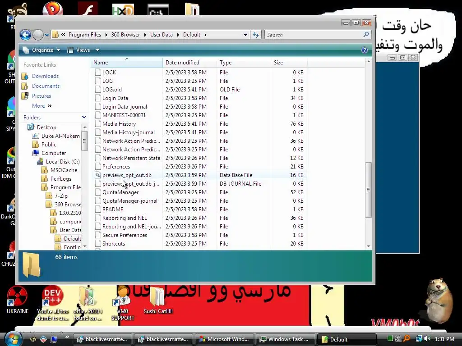Screen dimensions: 462x346
Task: Select Duke Al-Nukem in folder tree
Action: tap(60, 136)
